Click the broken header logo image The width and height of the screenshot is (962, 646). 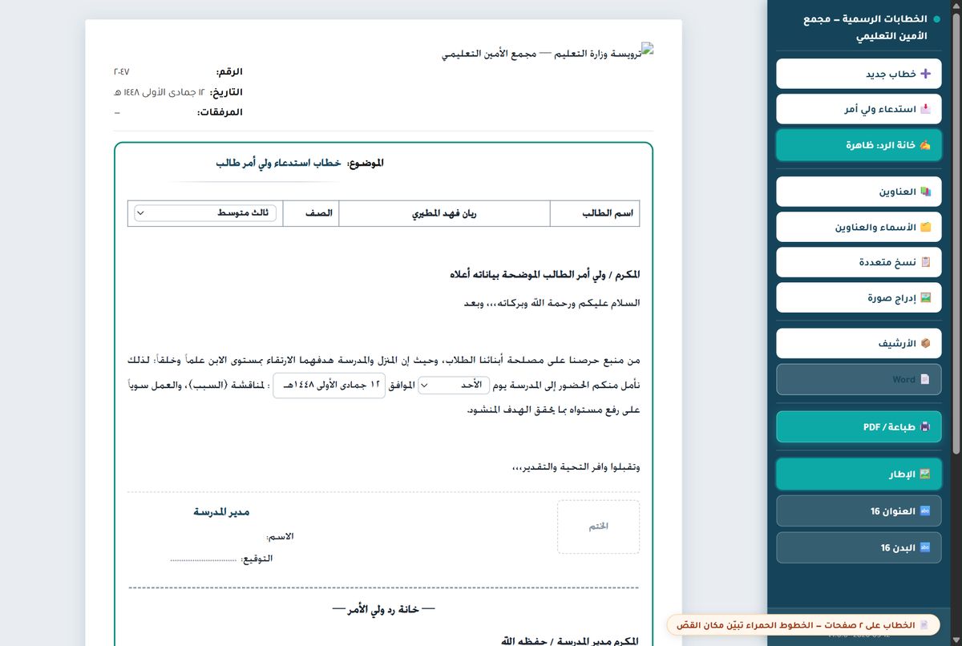tap(648, 49)
